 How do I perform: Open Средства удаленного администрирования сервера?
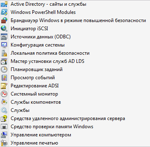pyautogui.click(x=68, y=118)
